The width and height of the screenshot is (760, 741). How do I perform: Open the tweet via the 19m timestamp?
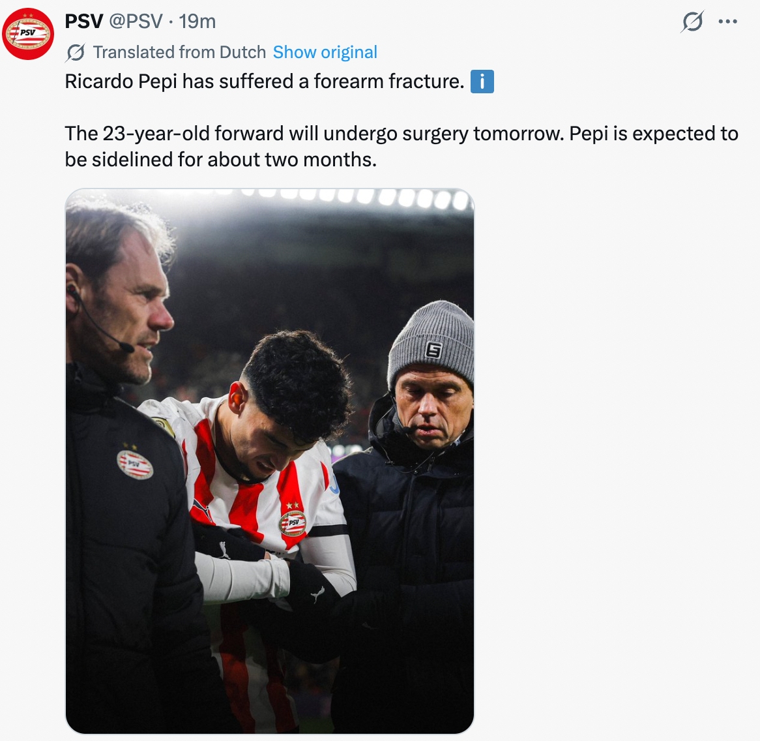(197, 22)
